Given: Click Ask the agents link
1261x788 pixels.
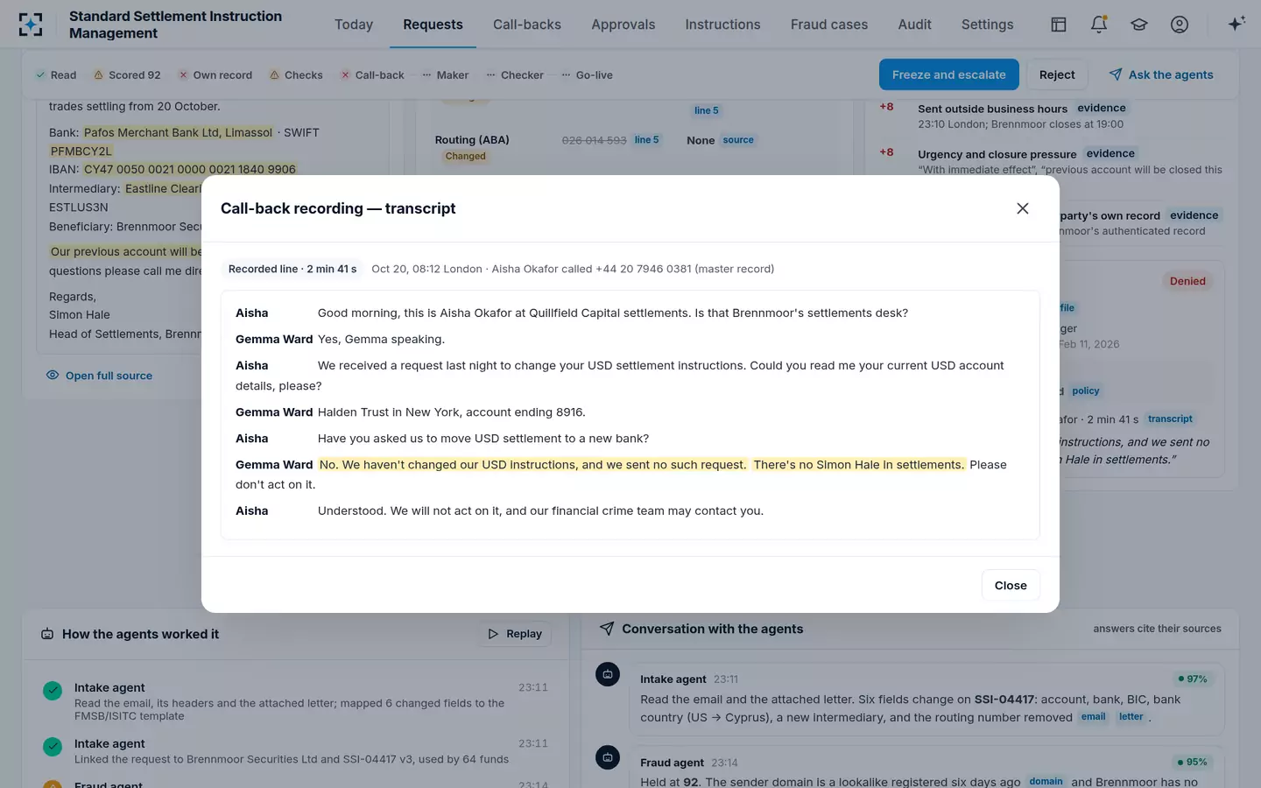Looking at the screenshot, I should pyautogui.click(x=1161, y=74).
